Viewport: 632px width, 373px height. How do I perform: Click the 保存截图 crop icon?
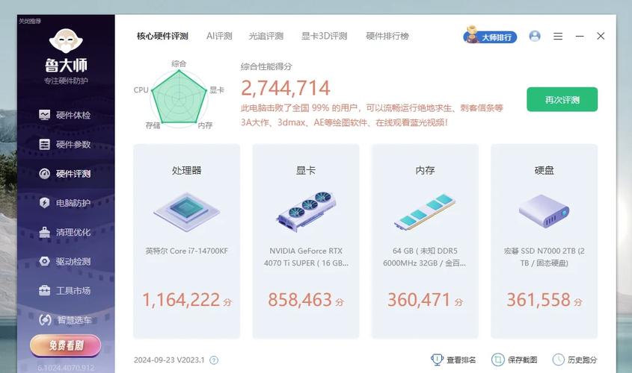click(498, 360)
